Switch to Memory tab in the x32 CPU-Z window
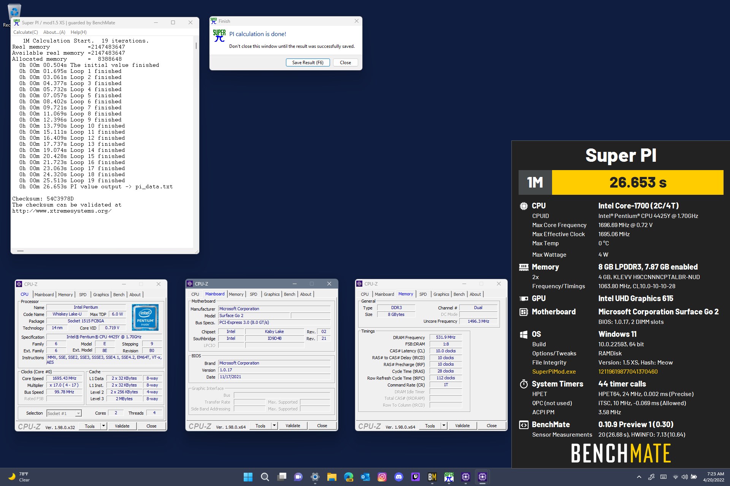The height and width of the screenshot is (486, 730). (65, 295)
